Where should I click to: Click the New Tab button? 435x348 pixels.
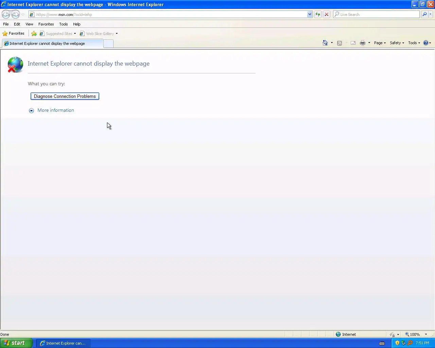[108, 43]
